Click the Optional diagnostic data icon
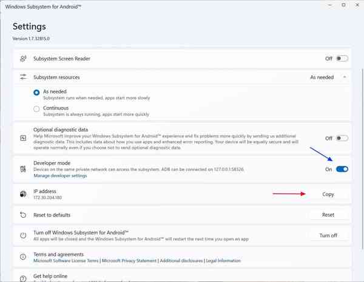The image size is (364, 282). tap(23, 138)
